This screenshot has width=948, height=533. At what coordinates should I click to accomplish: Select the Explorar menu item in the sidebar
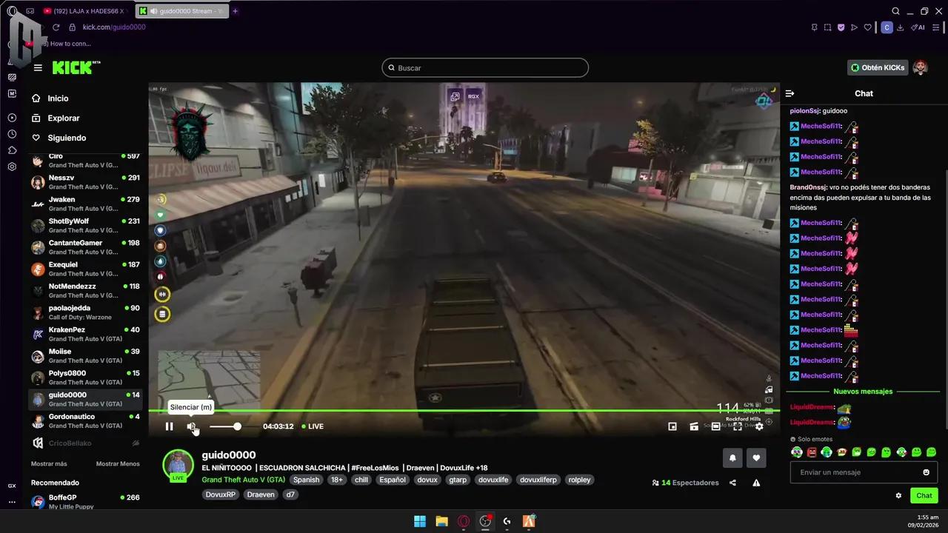click(x=63, y=118)
